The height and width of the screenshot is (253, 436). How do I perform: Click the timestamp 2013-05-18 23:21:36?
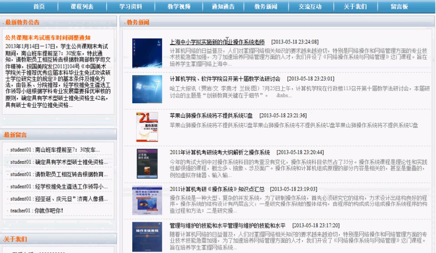(283, 116)
